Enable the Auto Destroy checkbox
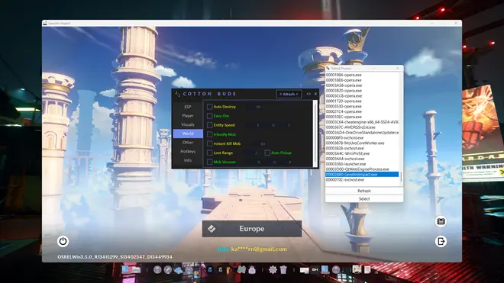 click(209, 107)
